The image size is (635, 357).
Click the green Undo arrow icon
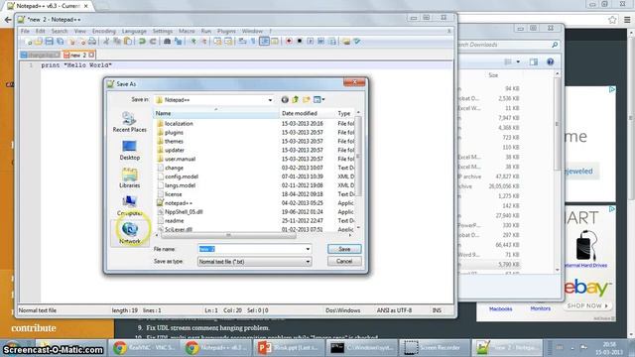point(142,42)
